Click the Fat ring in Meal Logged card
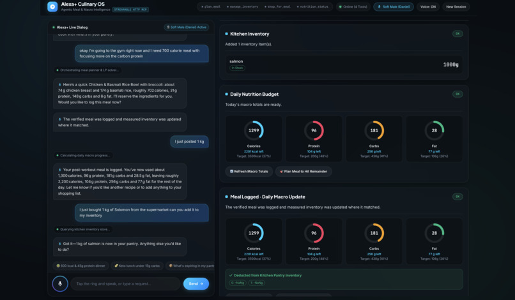The height and width of the screenshot is (300, 515). click(434, 233)
